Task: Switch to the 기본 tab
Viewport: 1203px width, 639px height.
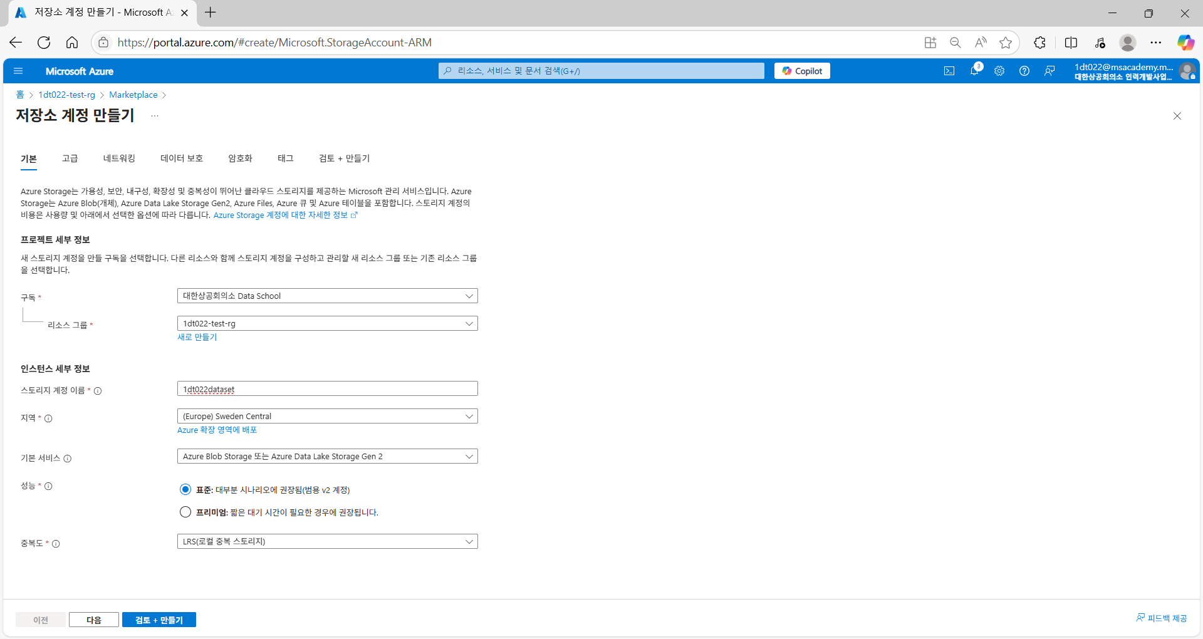Action: tap(29, 158)
